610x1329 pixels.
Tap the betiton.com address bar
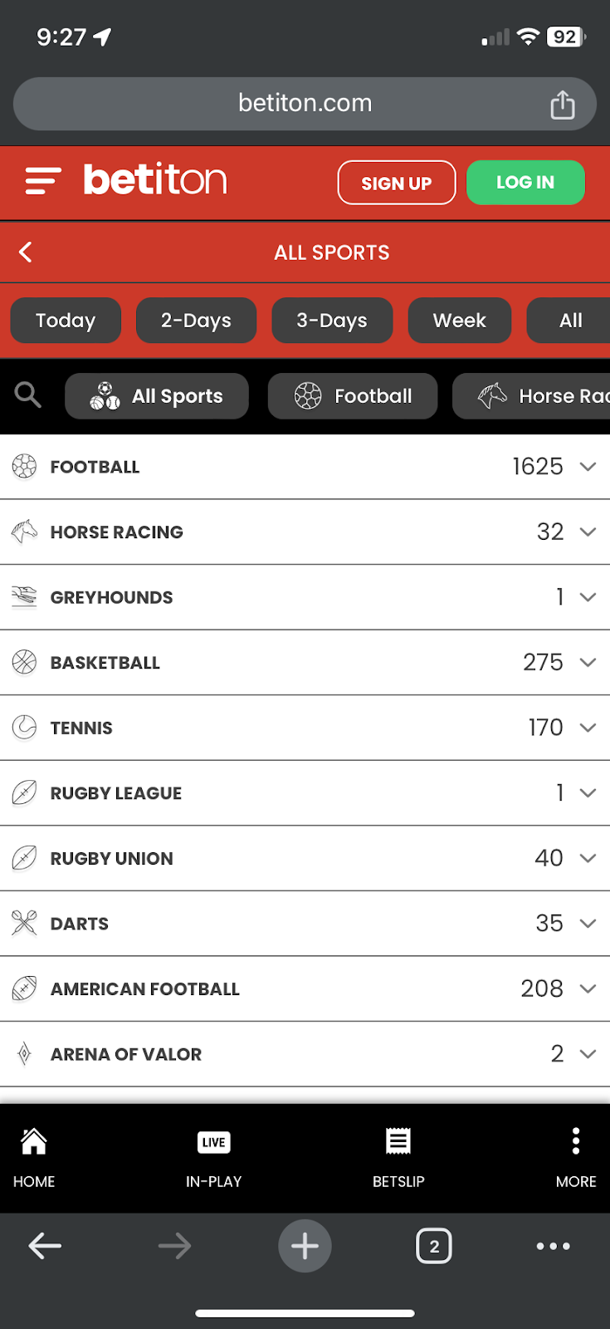click(x=305, y=104)
